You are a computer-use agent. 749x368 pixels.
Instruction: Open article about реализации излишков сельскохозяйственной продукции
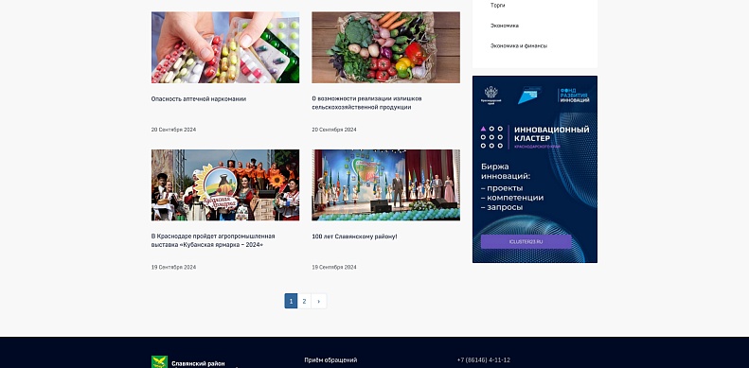coord(366,103)
